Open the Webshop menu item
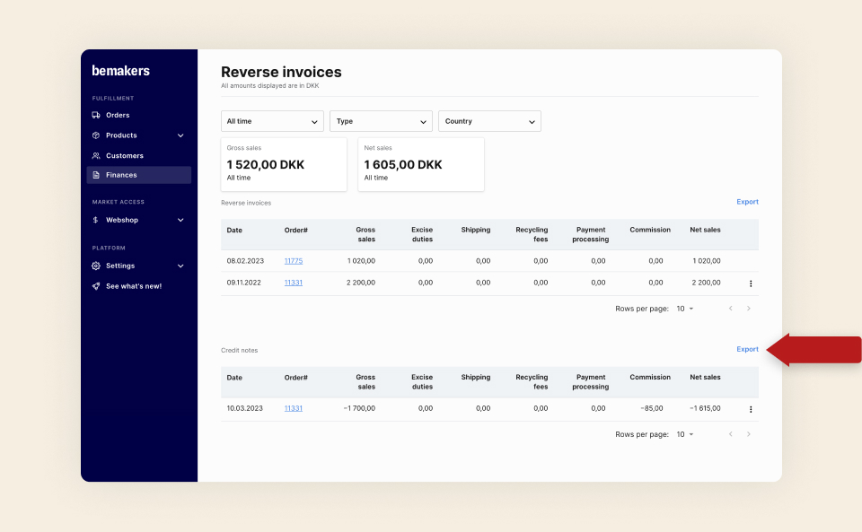Image resolution: width=862 pixels, height=532 pixels. (138, 220)
